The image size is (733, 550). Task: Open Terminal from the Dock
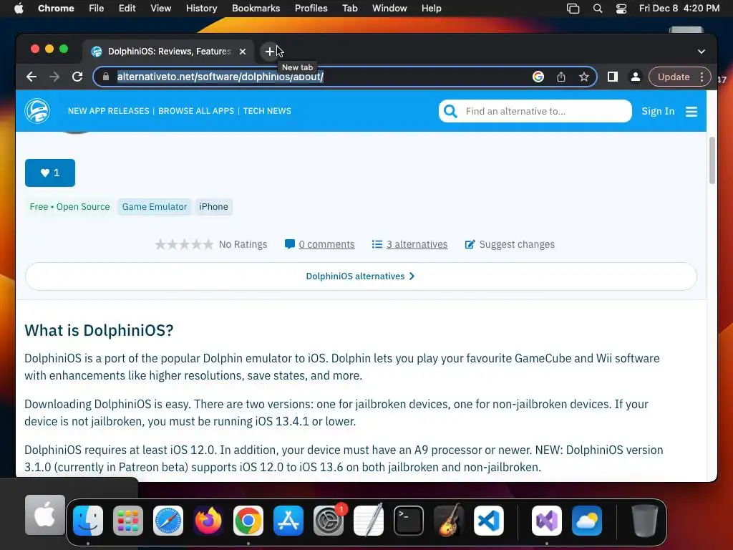coord(409,521)
